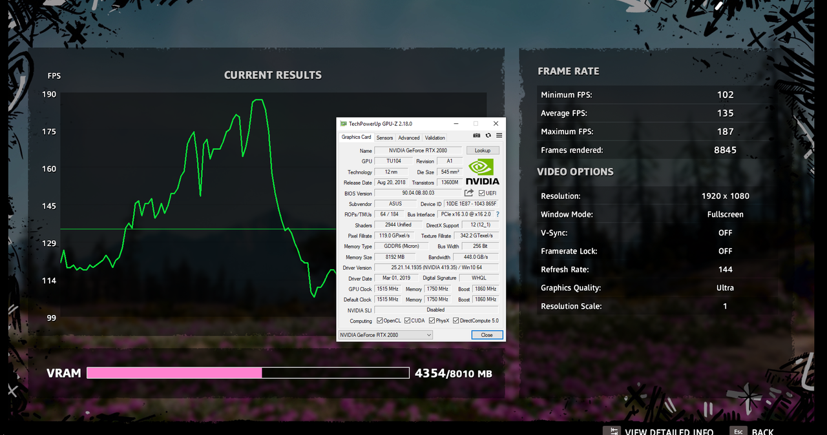
Task: Toggle the UEFI checkbox
Action: point(481,193)
